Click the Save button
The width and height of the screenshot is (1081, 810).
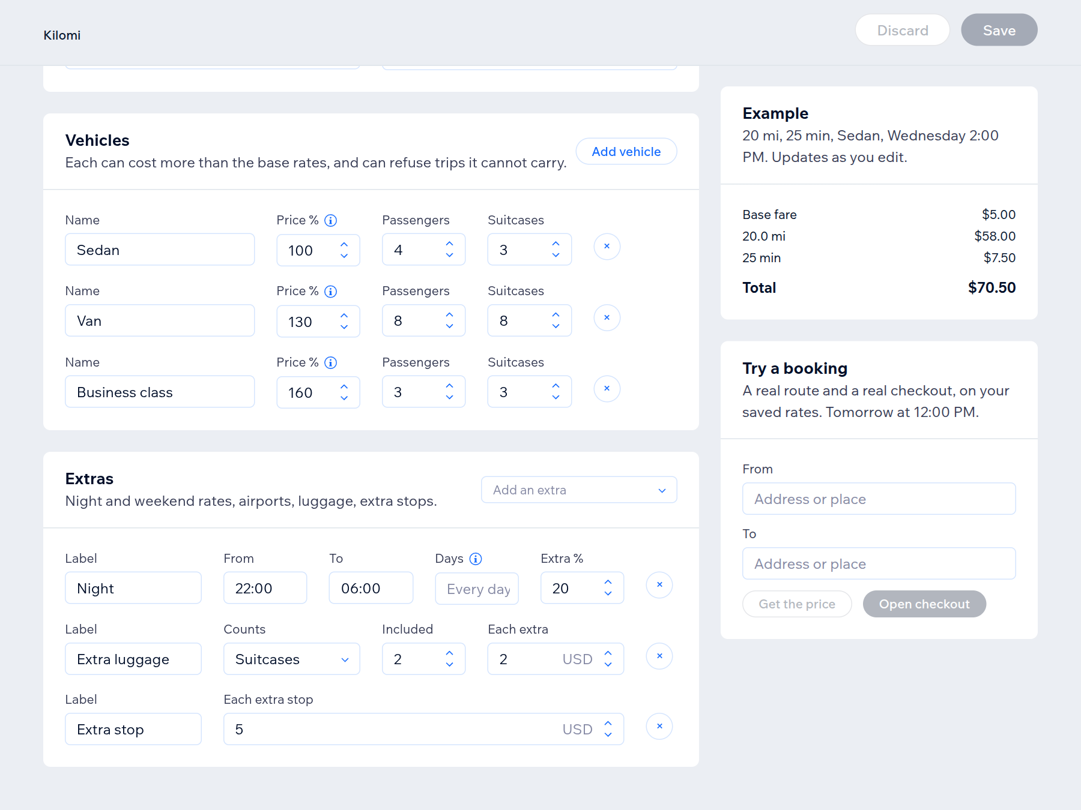[999, 30]
